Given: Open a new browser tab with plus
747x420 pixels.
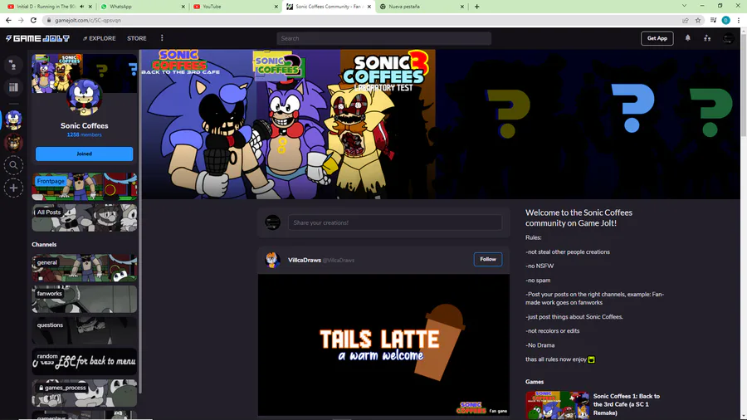Looking at the screenshot, I should (477, 7).
